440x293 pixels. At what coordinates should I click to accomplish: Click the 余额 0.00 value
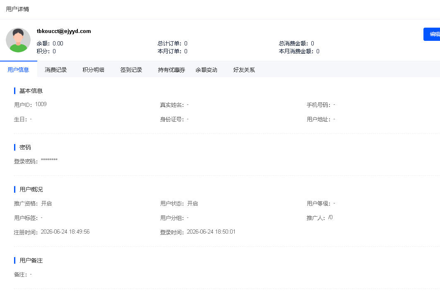point(58,43)
